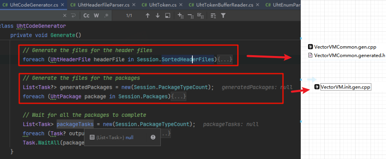Screen dimensions: 386x159
Task: Close the UhtHeaderFileParser.cs tab
Action: point(134,5)
